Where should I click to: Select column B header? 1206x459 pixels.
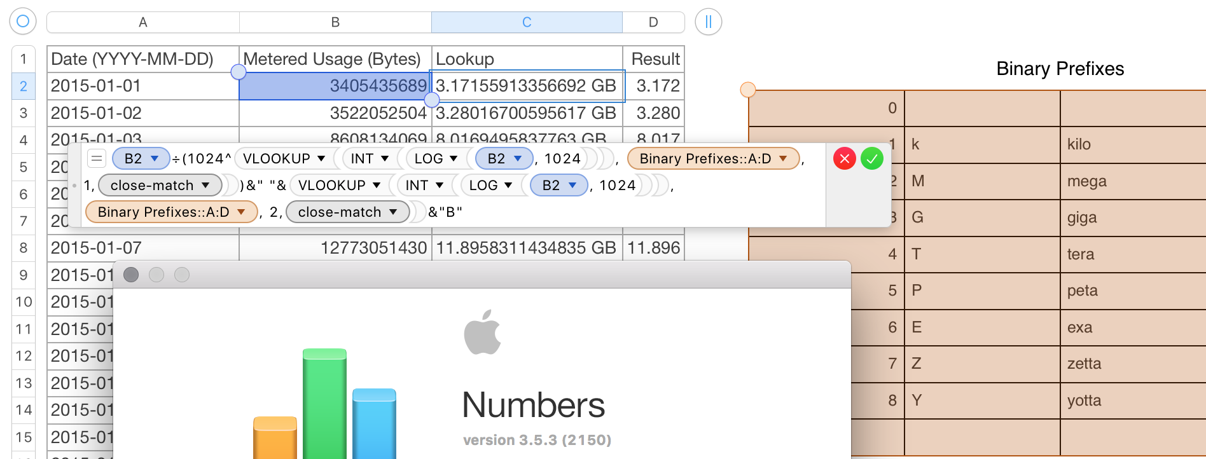[x=335, y=22]
